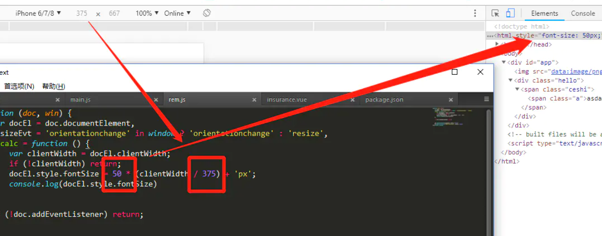This screenshot has height=236, width=602.
Task: Edit the viewport height field 667
Action: pos(114,14)
